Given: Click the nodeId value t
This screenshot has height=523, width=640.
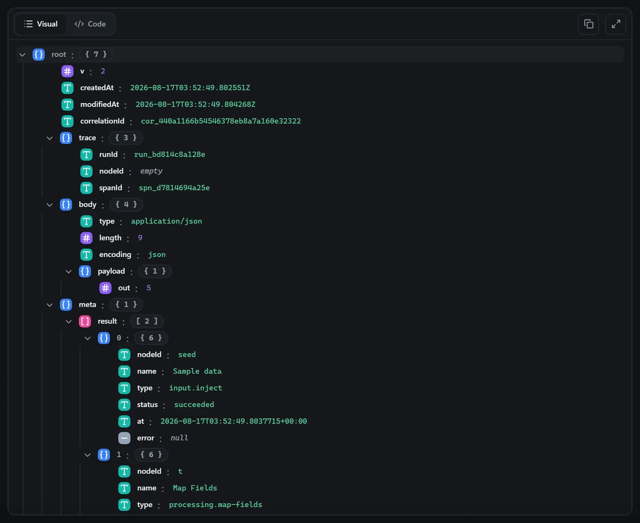Looking at the screenshot, I should 180,471.
